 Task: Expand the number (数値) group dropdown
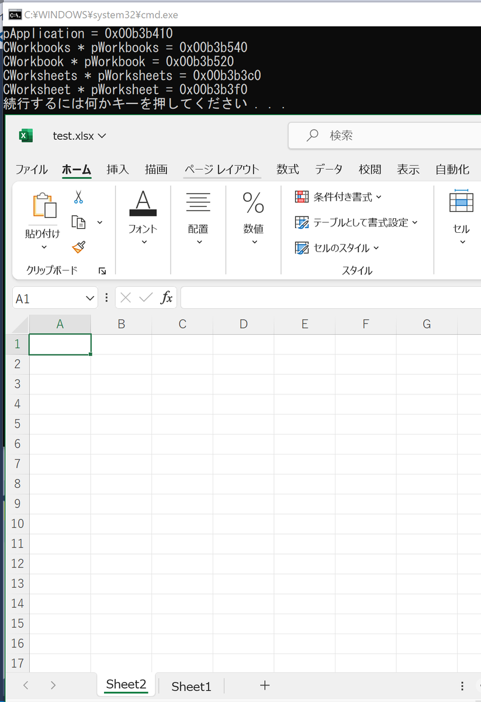coord(254,242)
